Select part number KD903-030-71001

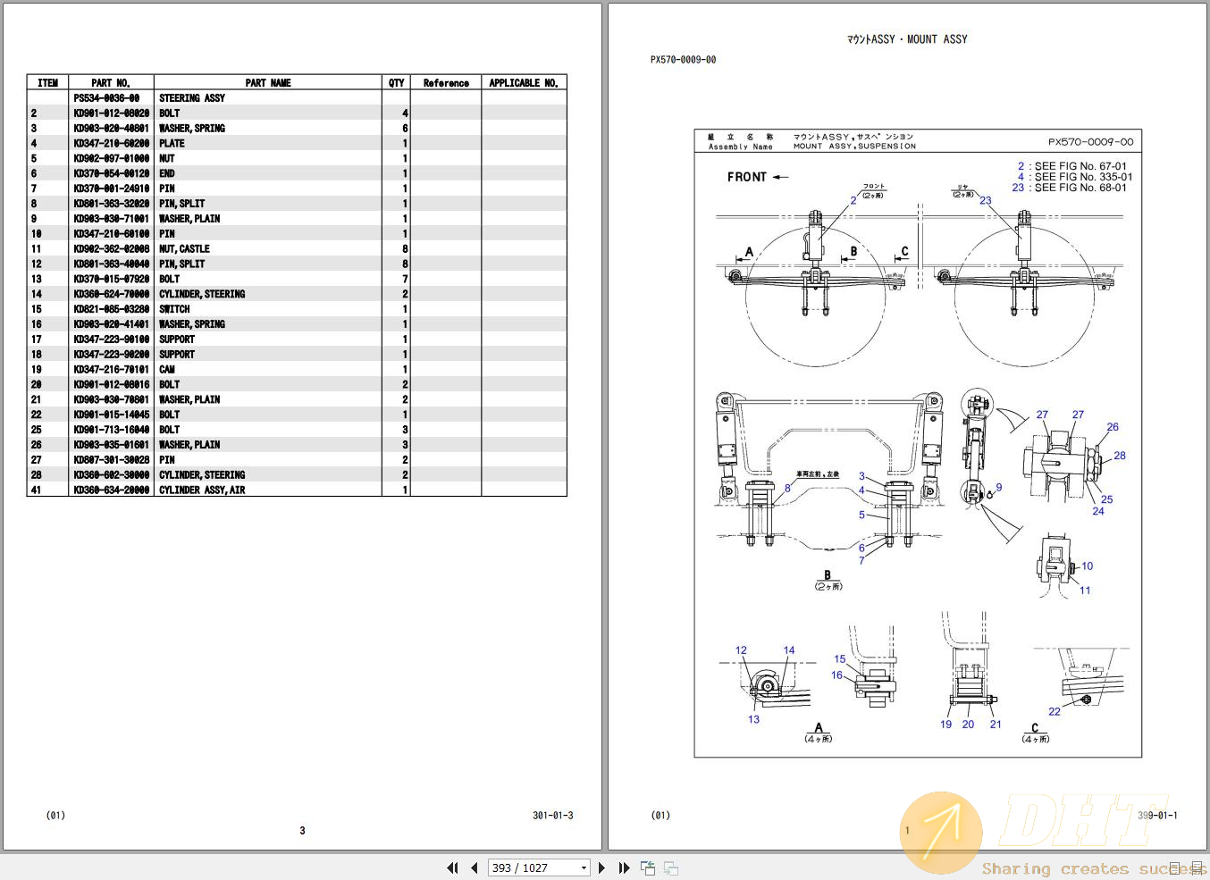point(112,219)
